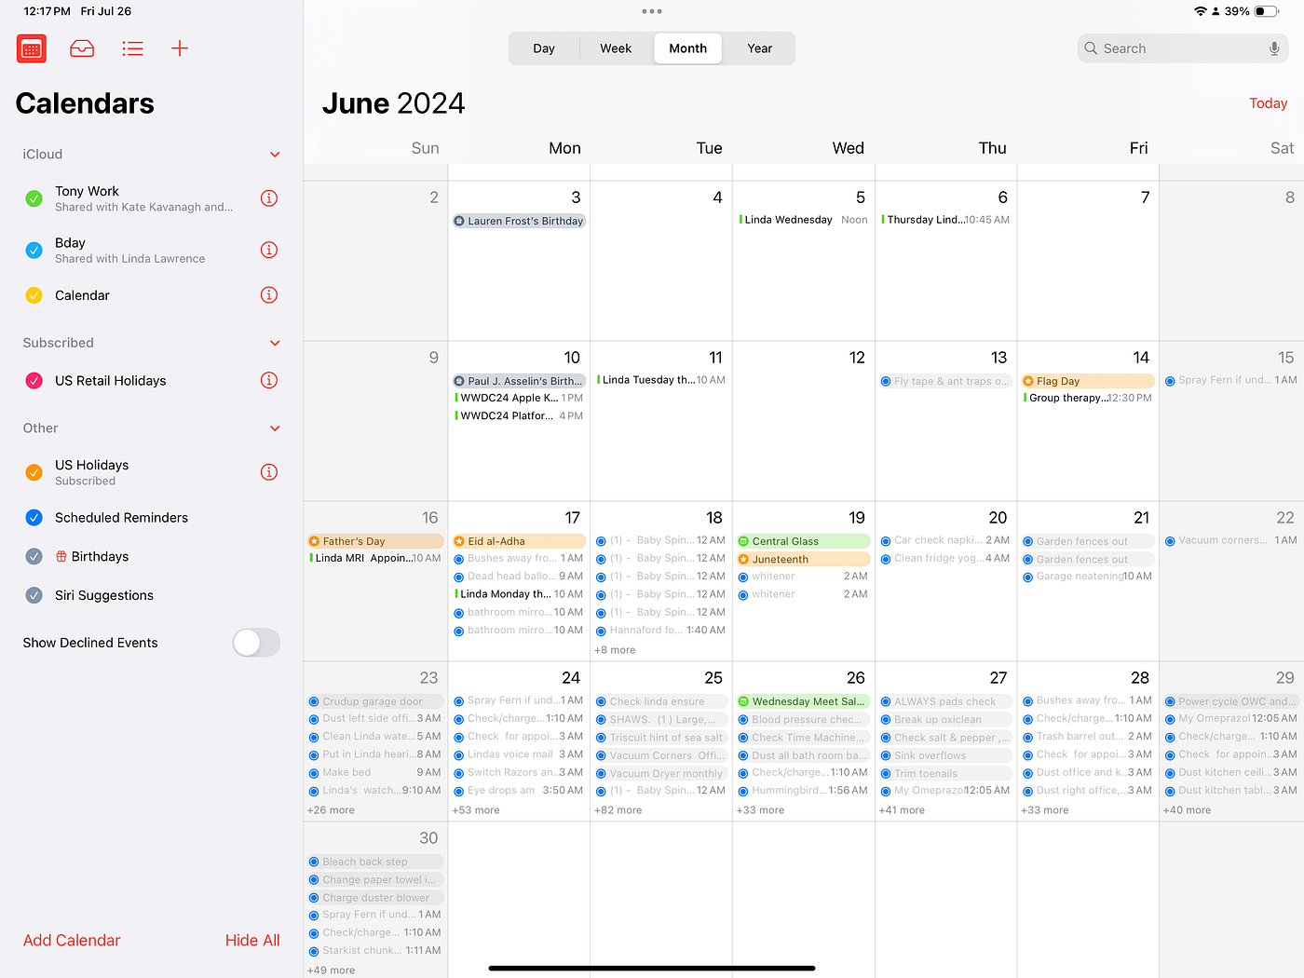Screen dimensions: 1304x978
Task: Enable Show Declined Events
Action: click(x=256, y=643)
